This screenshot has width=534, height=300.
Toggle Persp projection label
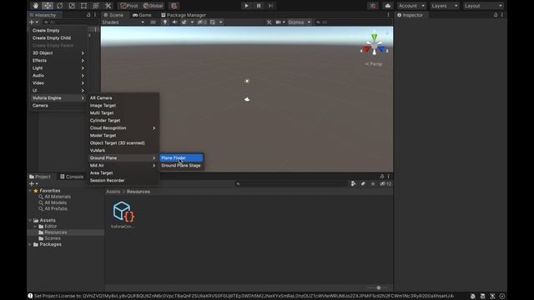click(374, 64)
